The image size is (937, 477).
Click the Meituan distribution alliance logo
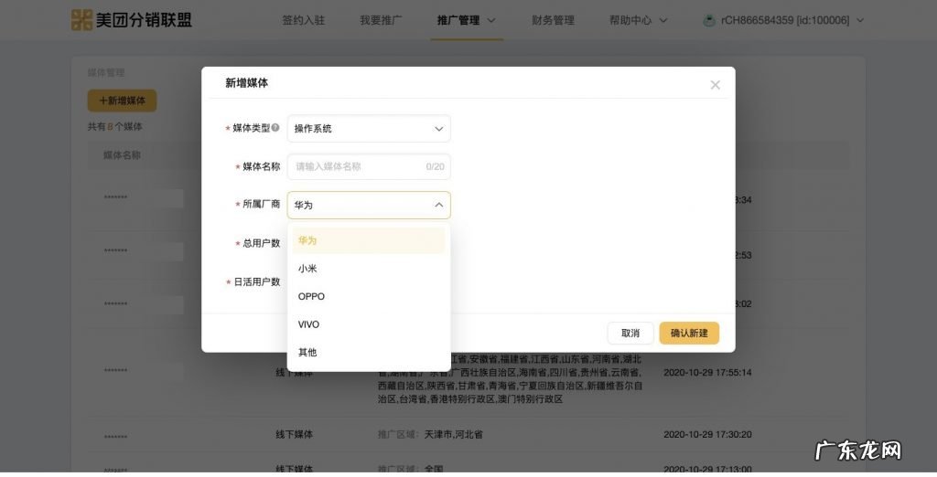point(132,20)
